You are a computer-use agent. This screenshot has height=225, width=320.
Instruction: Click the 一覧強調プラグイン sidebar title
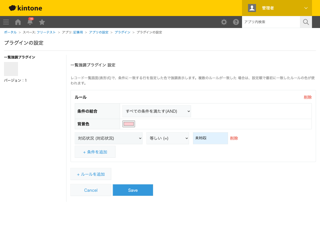19,57
